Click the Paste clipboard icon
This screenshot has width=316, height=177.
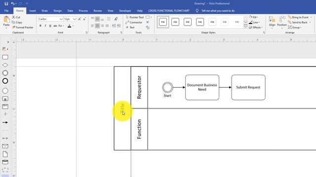(6, 20)
